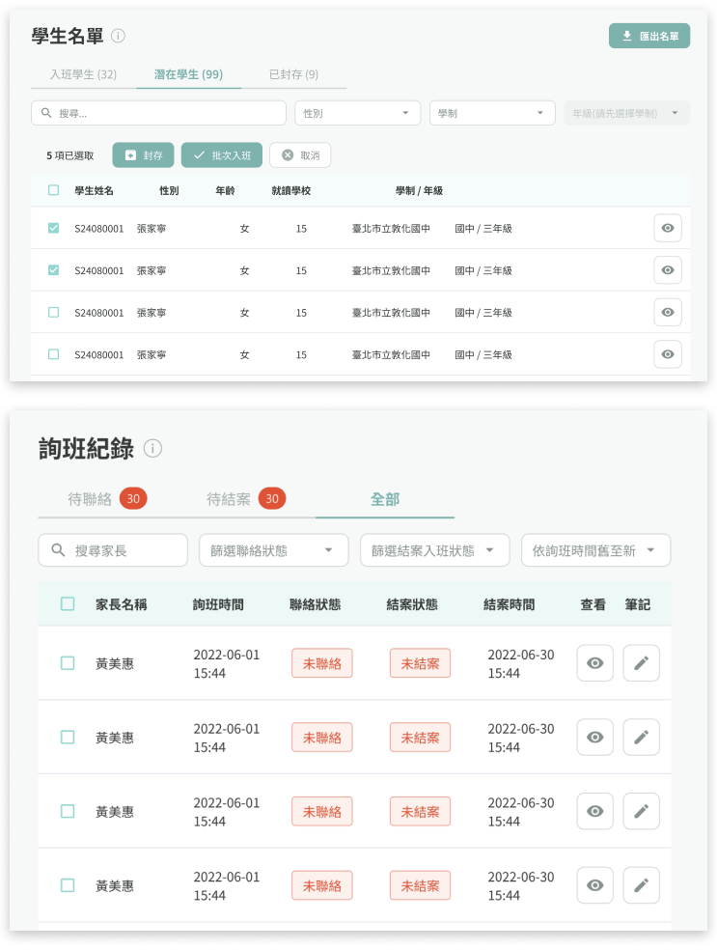View details via second student row eye icon
The width and height of the screenshot is (717, 950).
(668, 269)
